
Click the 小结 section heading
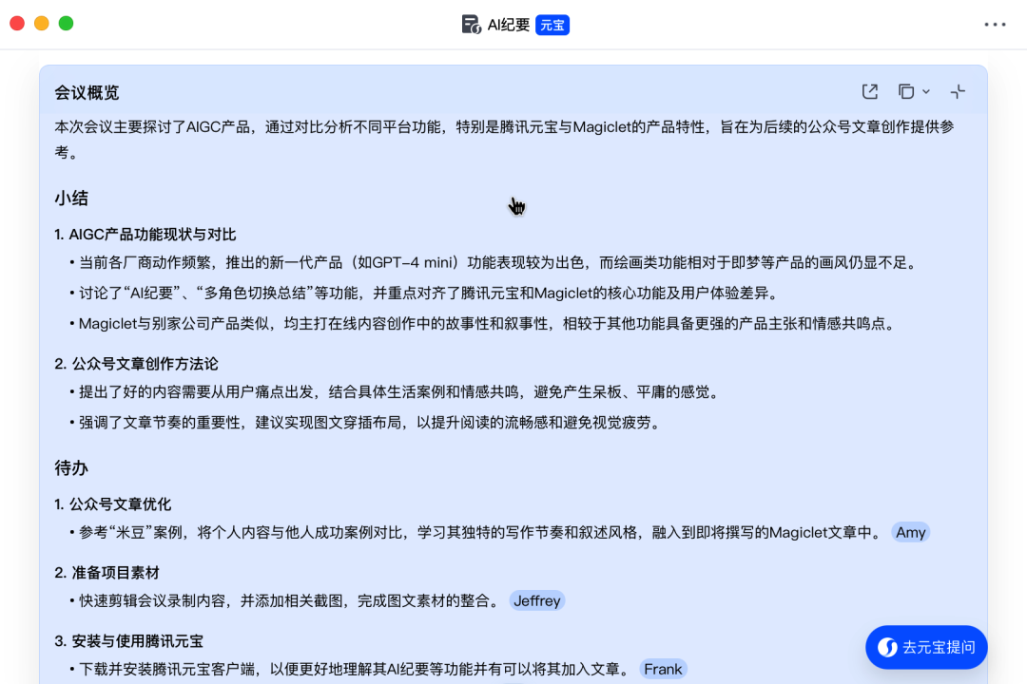[70, 199]
